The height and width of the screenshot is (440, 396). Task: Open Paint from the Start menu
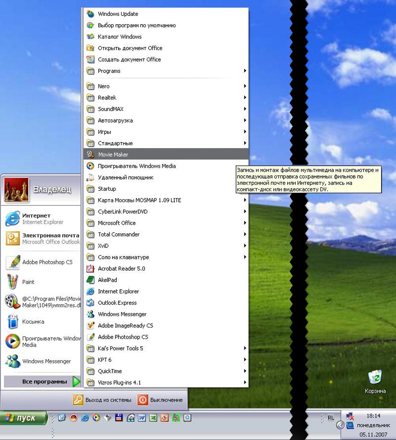pos(28,282)
